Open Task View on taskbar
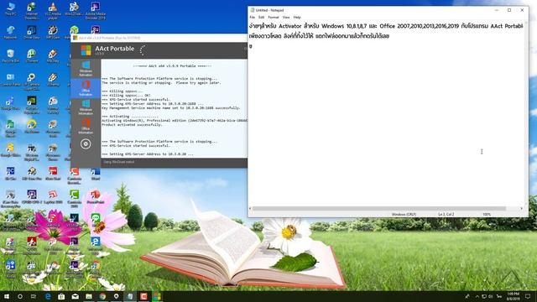Viewport: 537px width, 302px height. coord(34,296)
